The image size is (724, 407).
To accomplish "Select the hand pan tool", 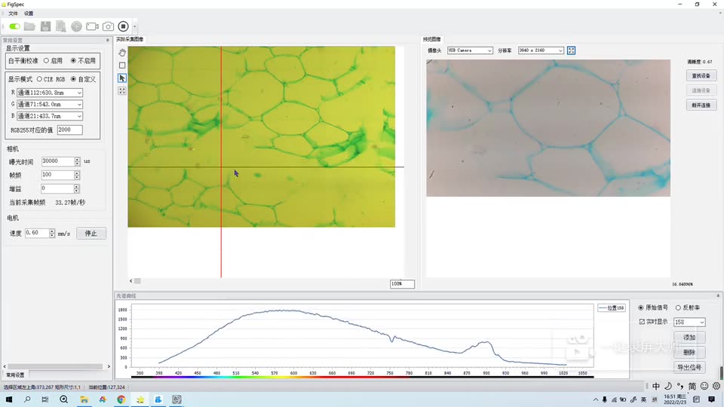I will coord(122,52).
